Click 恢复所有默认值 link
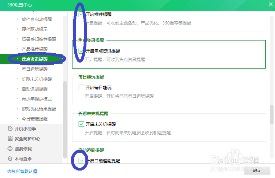This screenshot has width=275, height=178. pos(22,171)
